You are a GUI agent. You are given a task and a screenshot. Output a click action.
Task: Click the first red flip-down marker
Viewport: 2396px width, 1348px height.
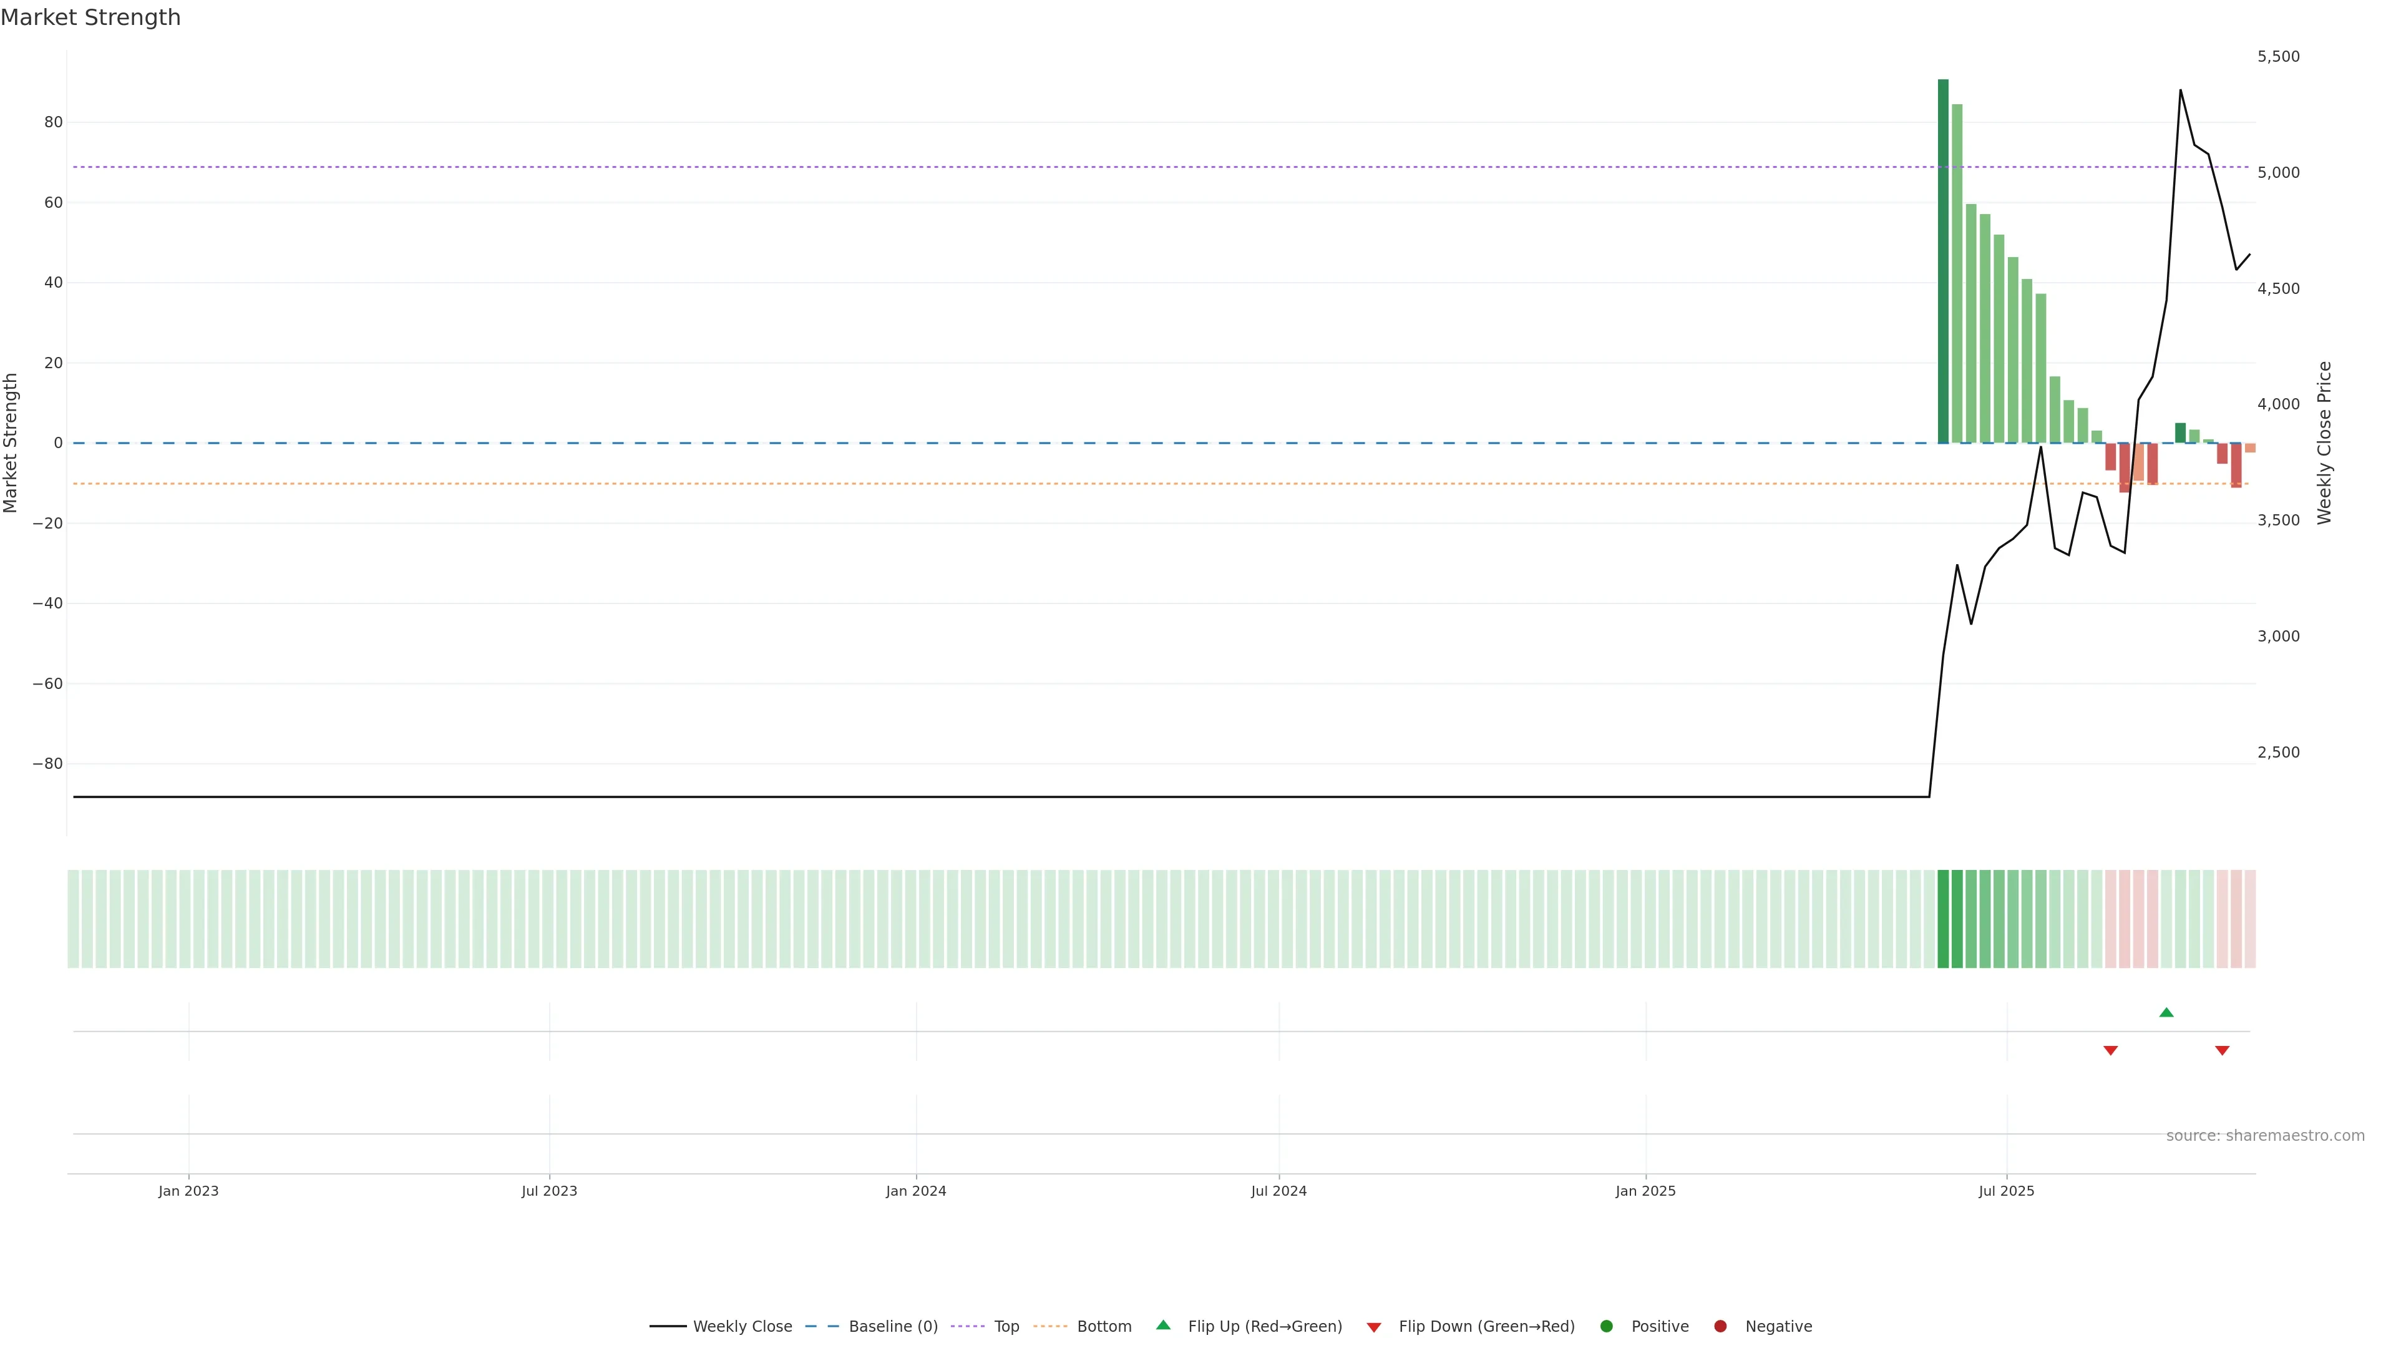[x=2110, y=1050]
